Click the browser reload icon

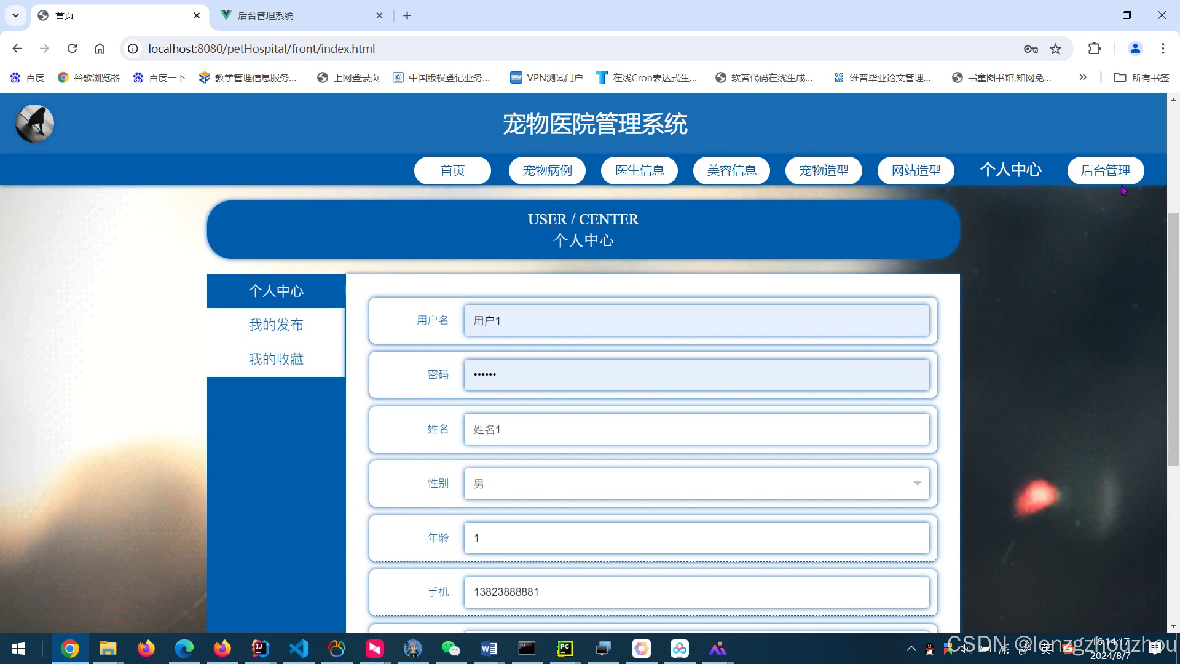pos(72,49)
